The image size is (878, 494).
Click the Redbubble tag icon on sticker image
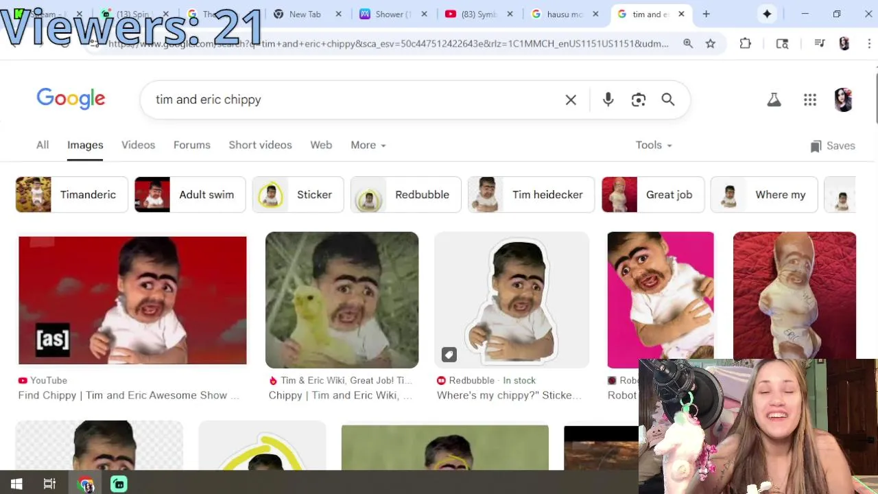click(x=449, y=355)
